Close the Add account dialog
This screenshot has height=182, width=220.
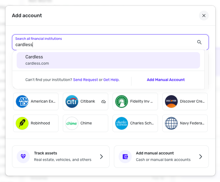click(x=204, y=16)
